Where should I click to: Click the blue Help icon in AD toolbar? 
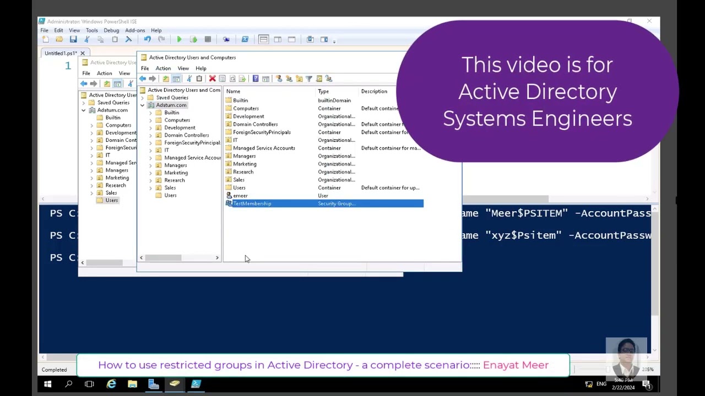pos(256,79)
